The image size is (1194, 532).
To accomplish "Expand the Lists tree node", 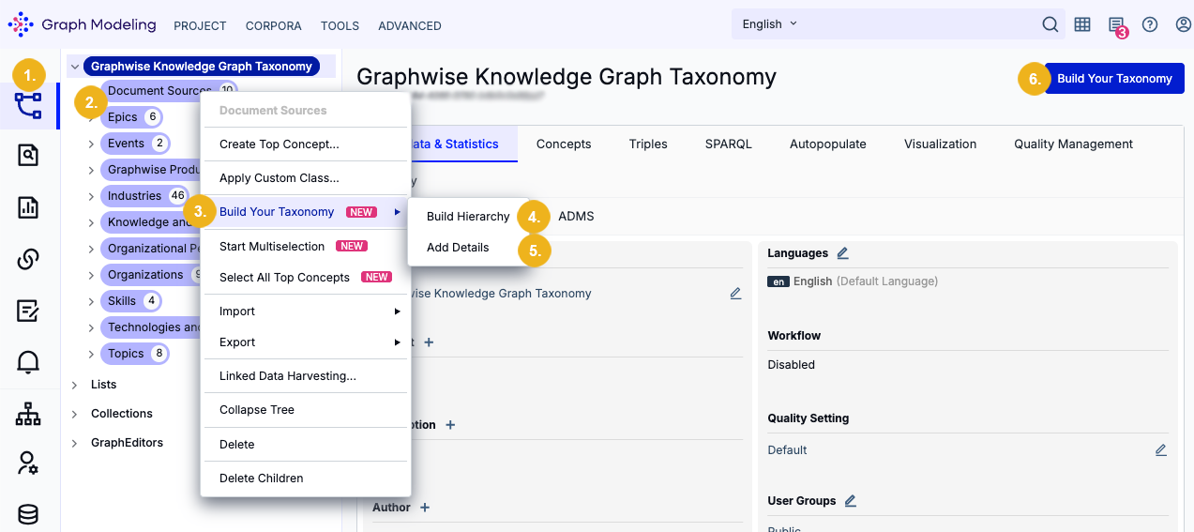I will point(75,385).
